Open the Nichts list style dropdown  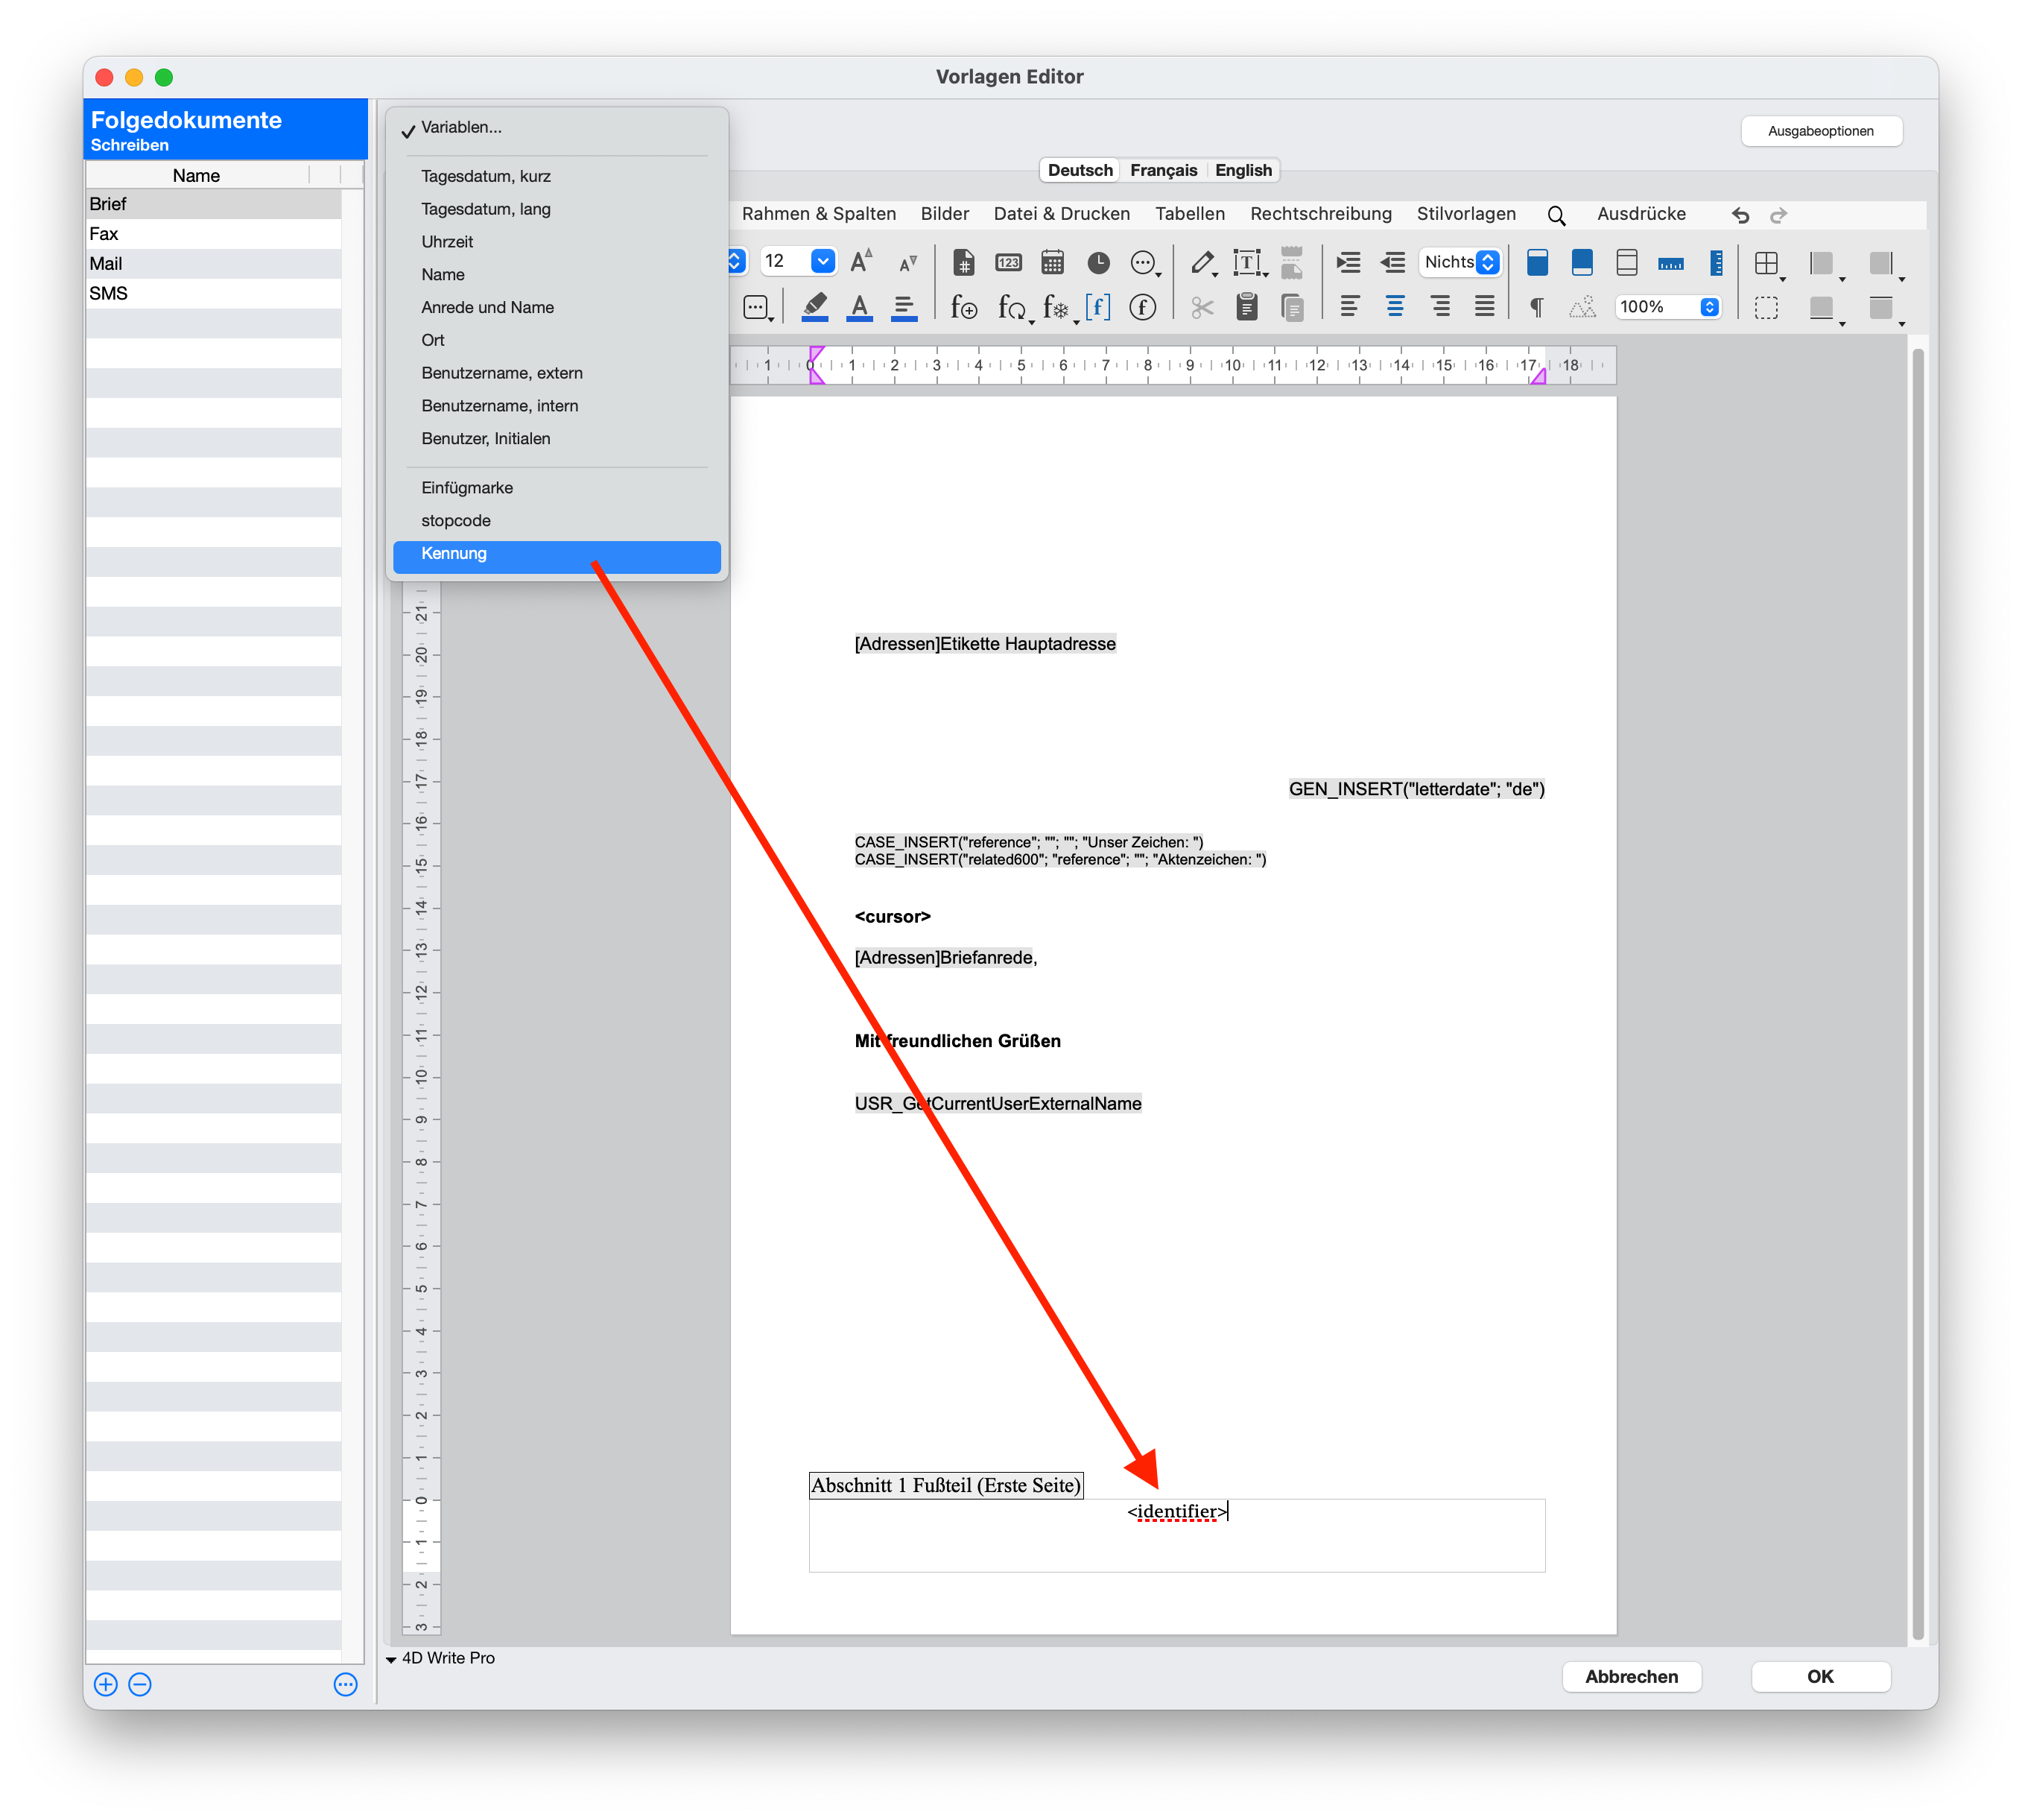[x=1487, y=262]
